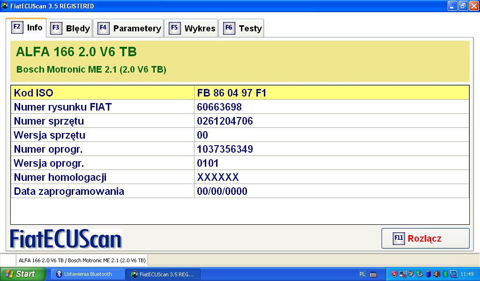Restore down the FiatECUScan window
The image size is (480, 281).
pos(463,6)
